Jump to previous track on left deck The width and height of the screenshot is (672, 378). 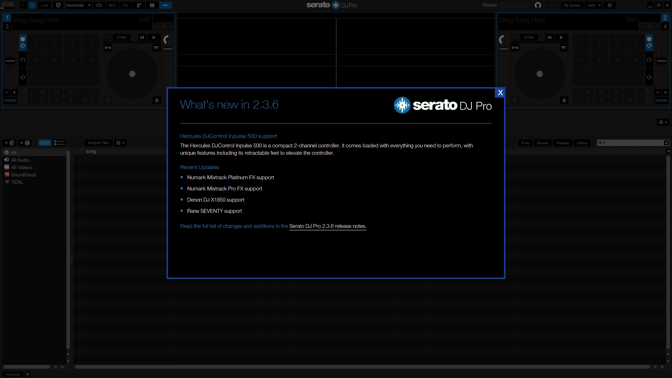click(x=142, y=37)
